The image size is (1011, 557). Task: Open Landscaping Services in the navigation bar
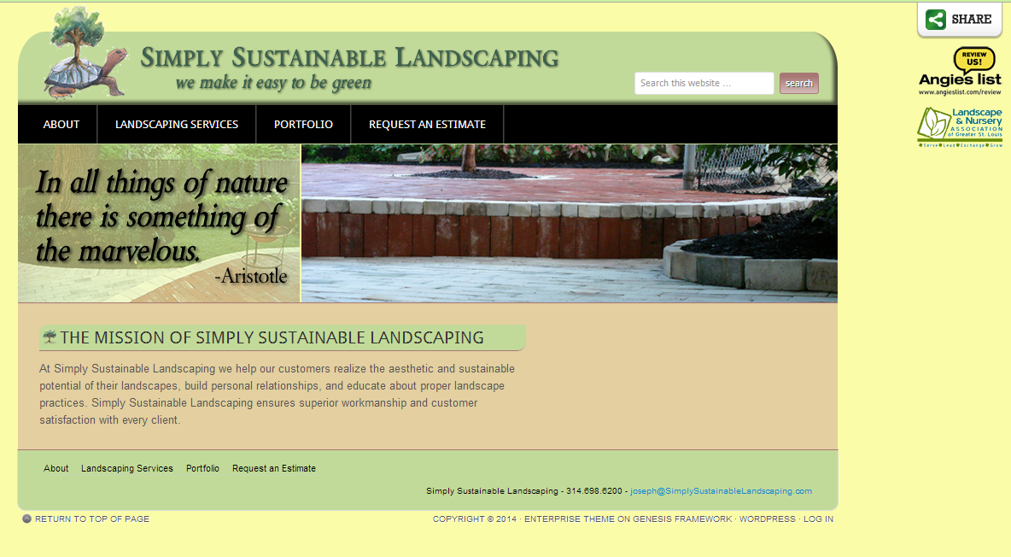click(177, 125)
